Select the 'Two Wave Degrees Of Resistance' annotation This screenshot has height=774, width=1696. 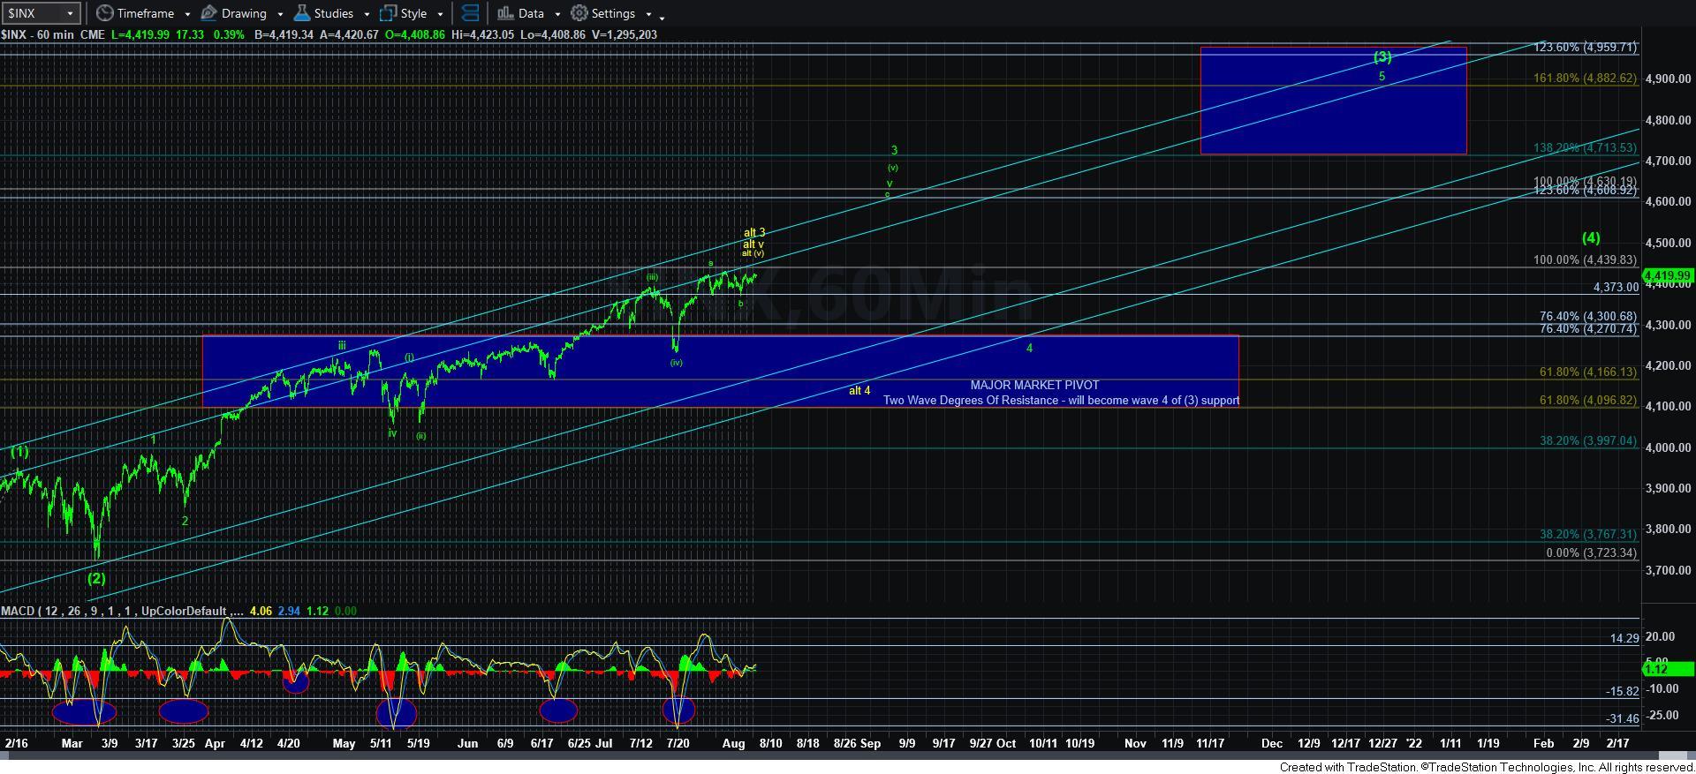(x=1061, y=400)
